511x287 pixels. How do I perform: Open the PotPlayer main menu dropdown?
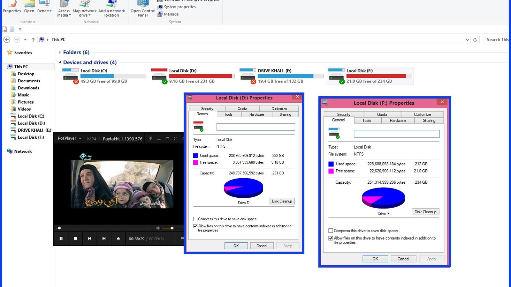pos(69,138)
